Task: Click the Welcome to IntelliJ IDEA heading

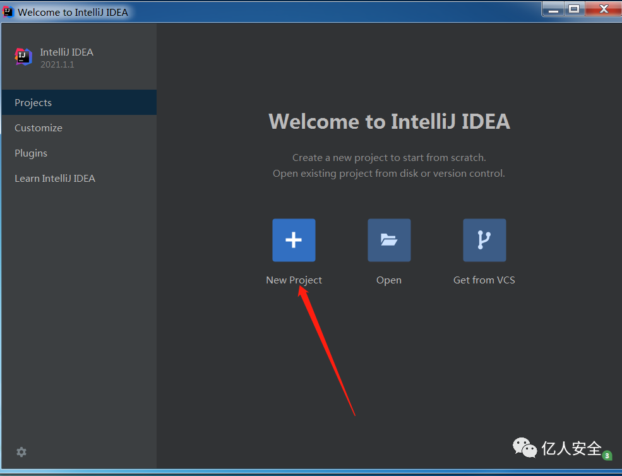Action: coord(389,121)
